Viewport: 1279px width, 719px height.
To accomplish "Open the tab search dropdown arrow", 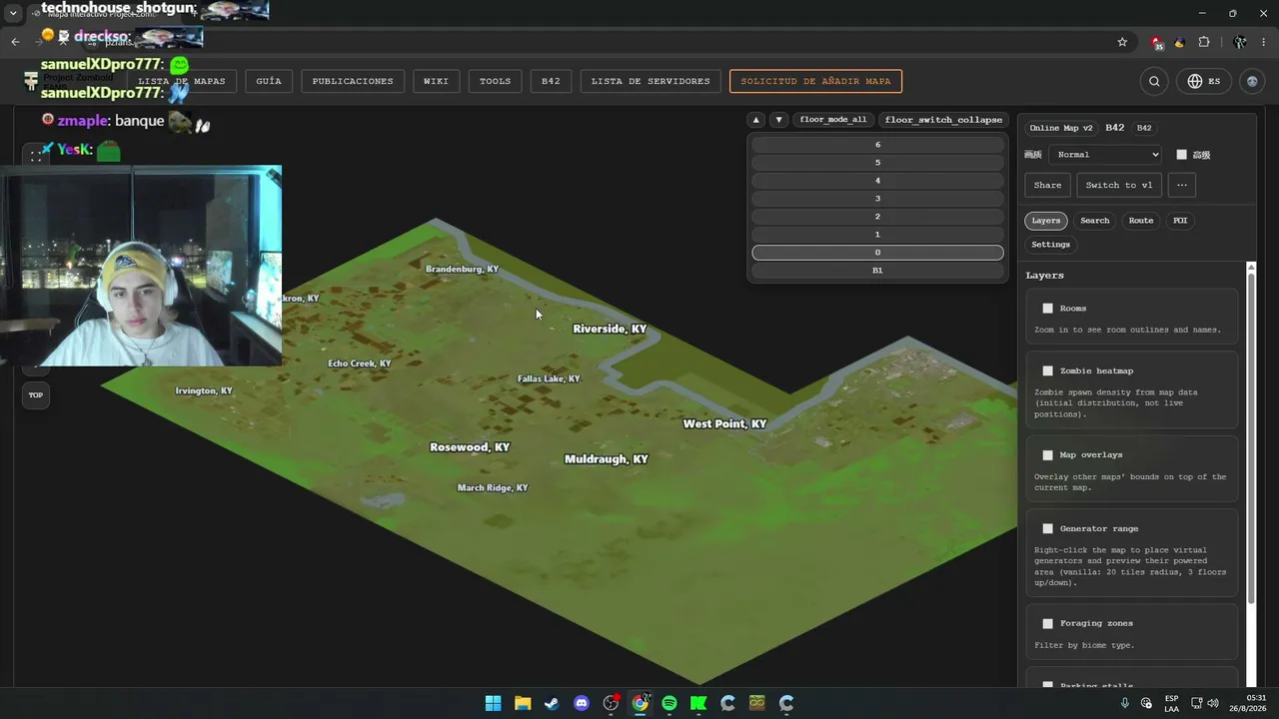I will (x=13, y=13).
